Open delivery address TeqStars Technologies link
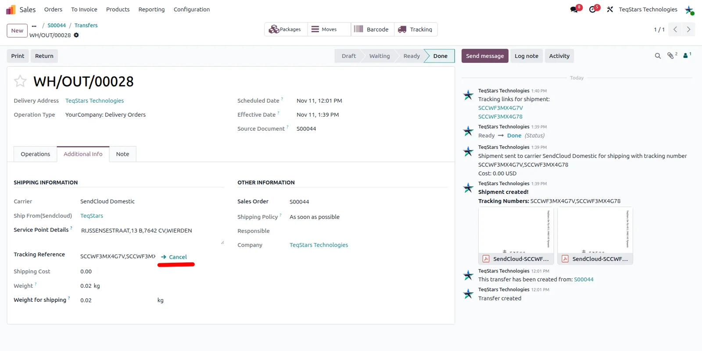The image size is (702, 351). (x=95, y=101)
